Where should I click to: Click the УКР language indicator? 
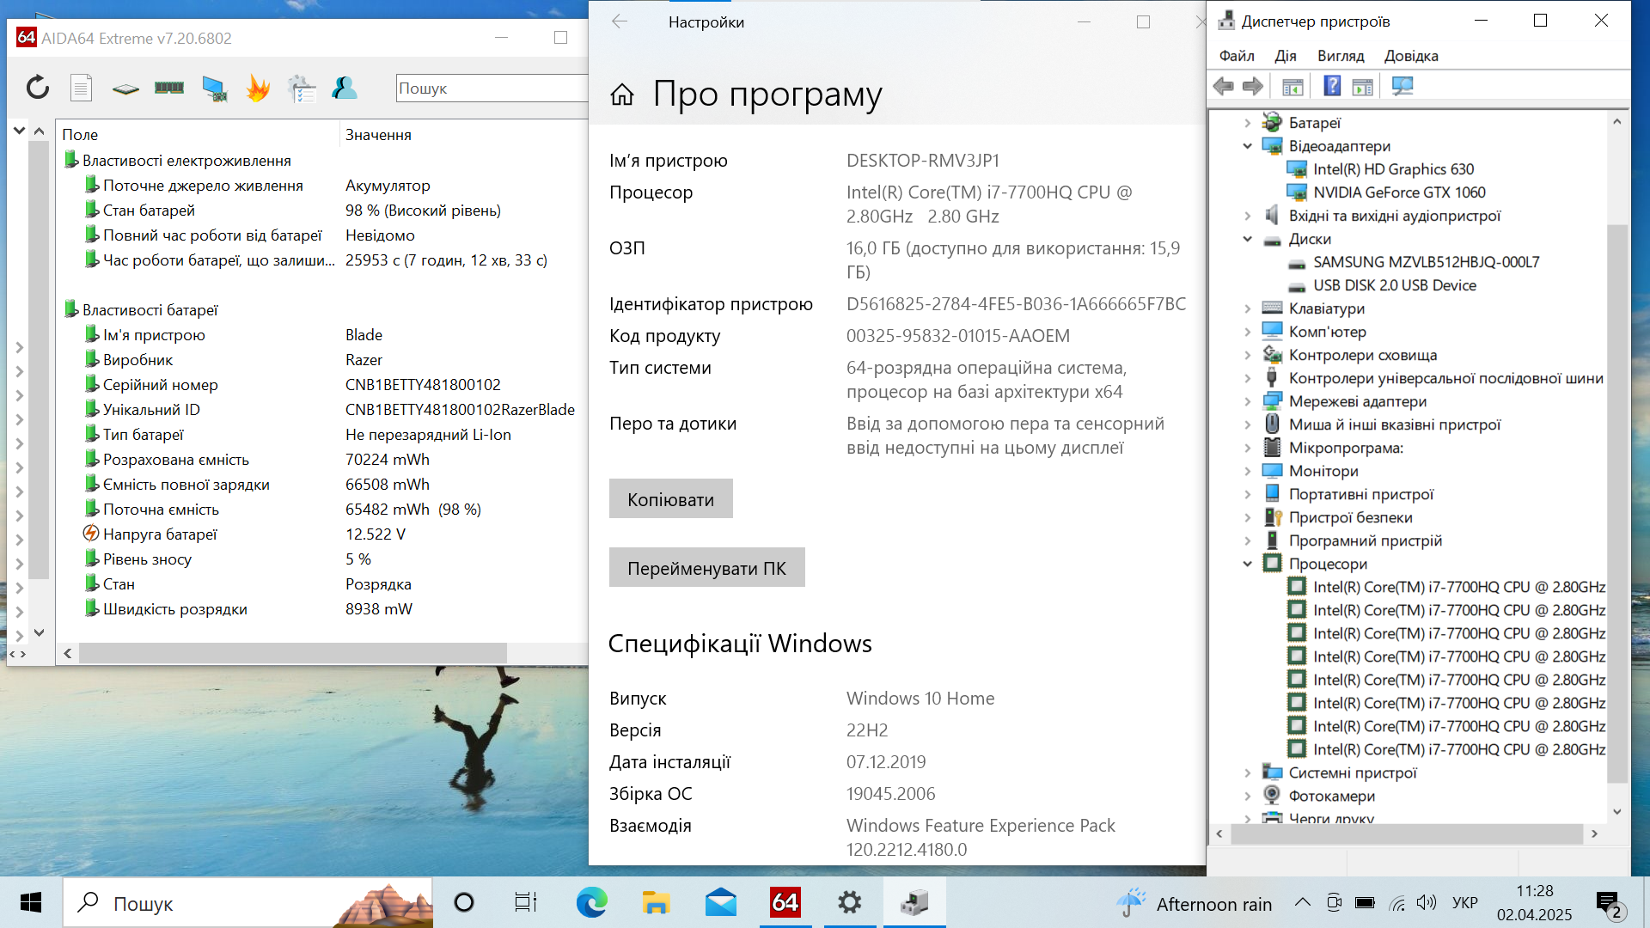[1465, 903]
